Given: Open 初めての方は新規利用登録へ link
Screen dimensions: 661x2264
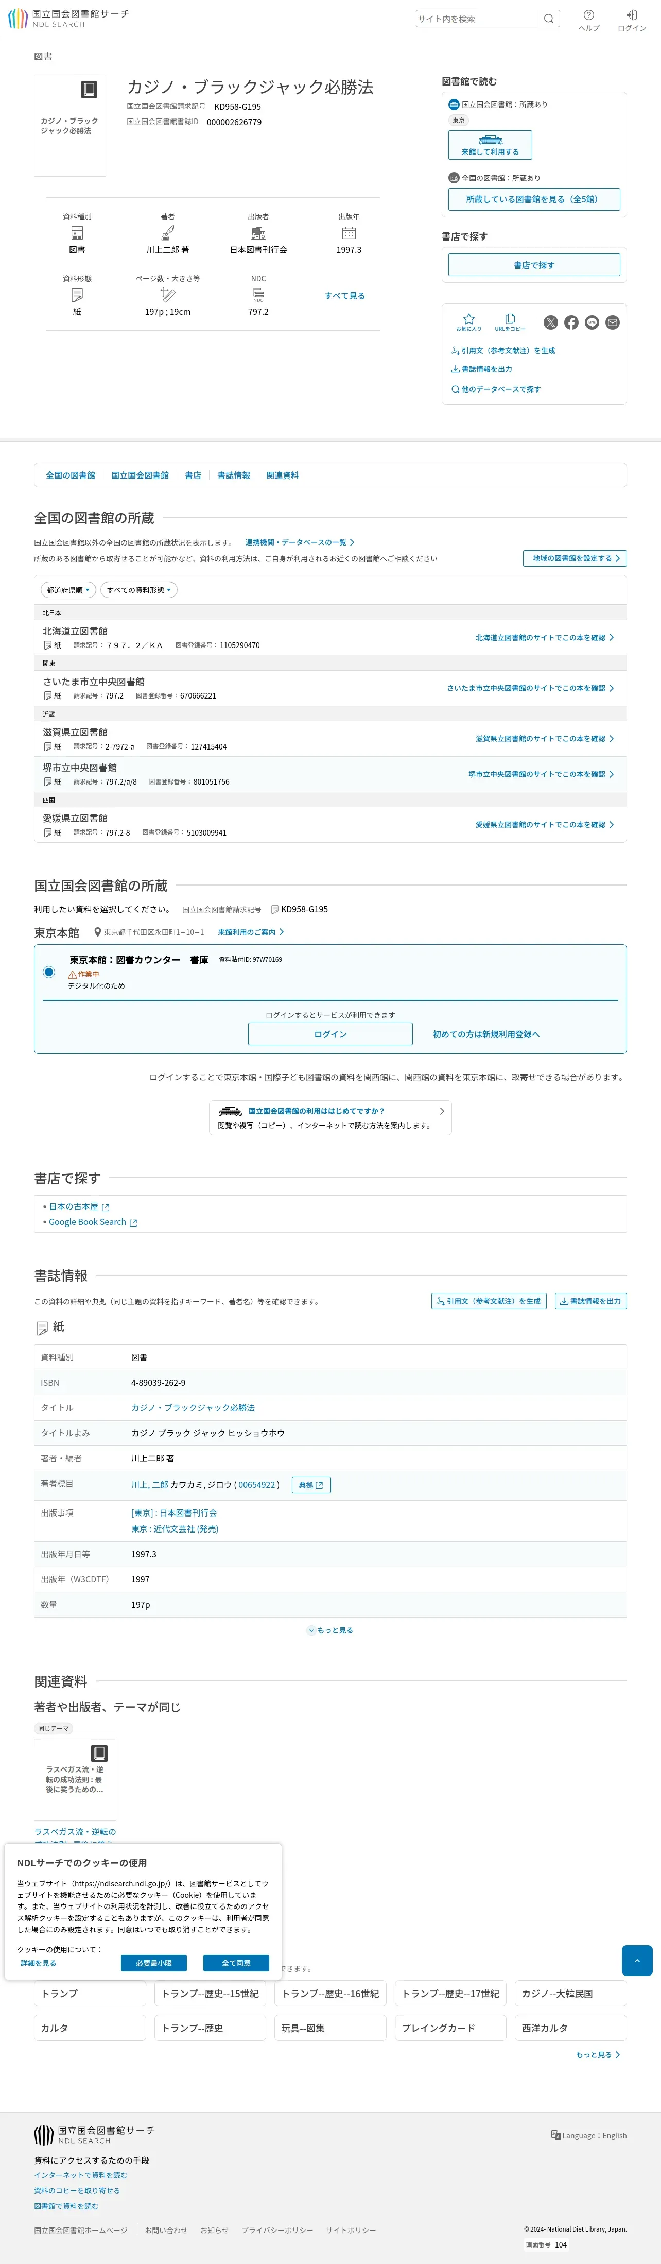Looking at the screenshot, I should click(x=486, y=1034).
